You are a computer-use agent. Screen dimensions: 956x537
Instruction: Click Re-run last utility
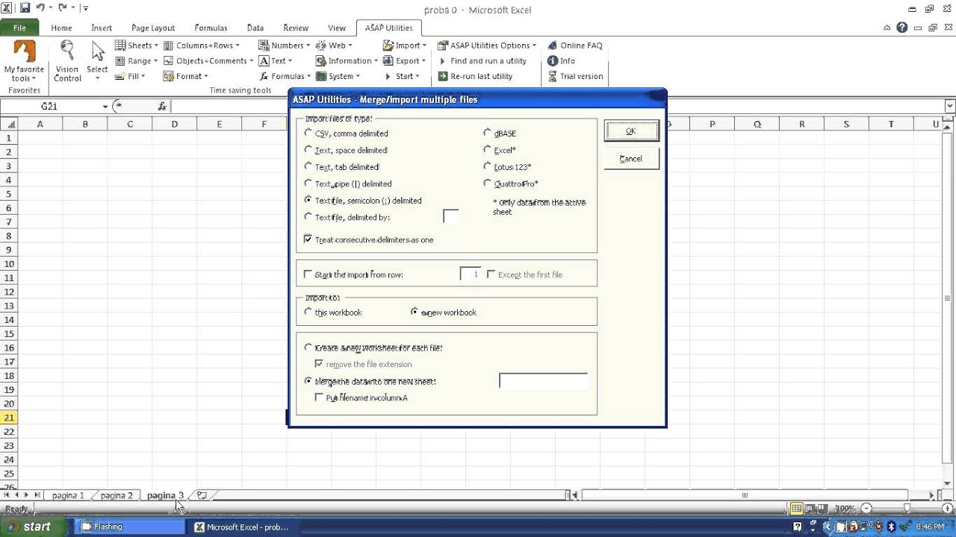point(475,76)
